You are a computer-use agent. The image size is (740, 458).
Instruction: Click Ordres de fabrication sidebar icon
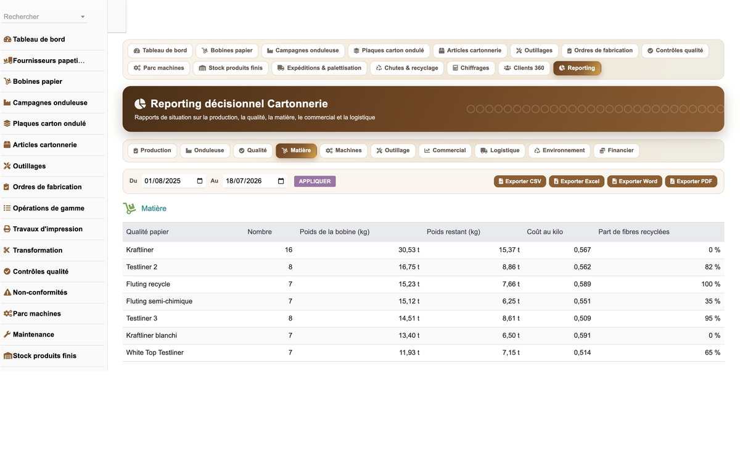click(x=7, y=187)
